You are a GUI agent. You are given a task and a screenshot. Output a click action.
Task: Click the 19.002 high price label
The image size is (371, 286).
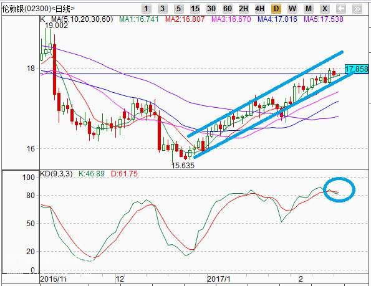point(56,26)
